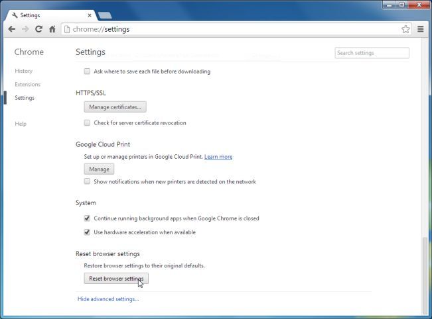Screen dimensions: 432x319
Task: Enable notifications for new printers detected
Action: [x=87, y=181]
